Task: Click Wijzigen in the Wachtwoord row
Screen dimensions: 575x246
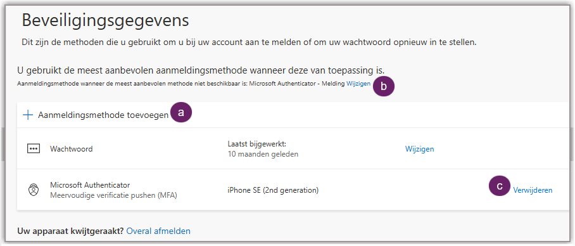Action: point(419,149)
